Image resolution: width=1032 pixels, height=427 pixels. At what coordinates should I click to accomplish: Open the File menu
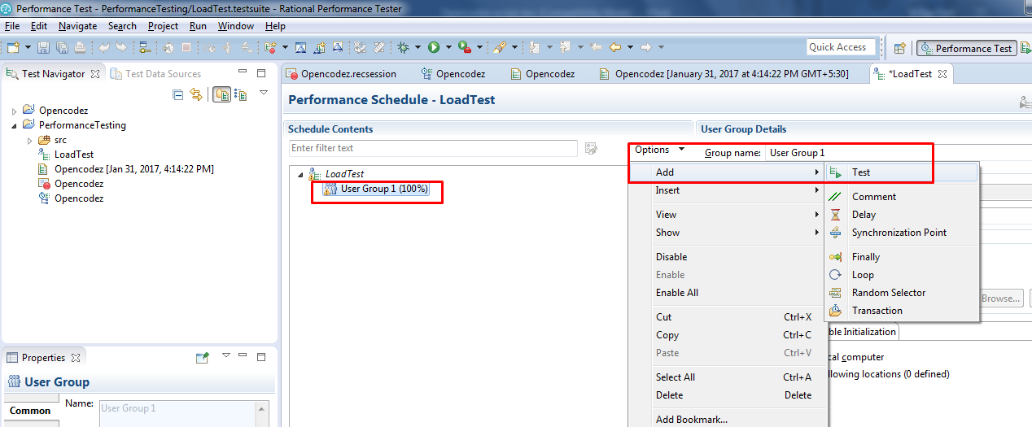12,26
